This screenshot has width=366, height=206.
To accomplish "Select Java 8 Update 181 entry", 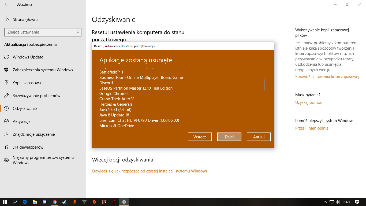I will (115, 115).
